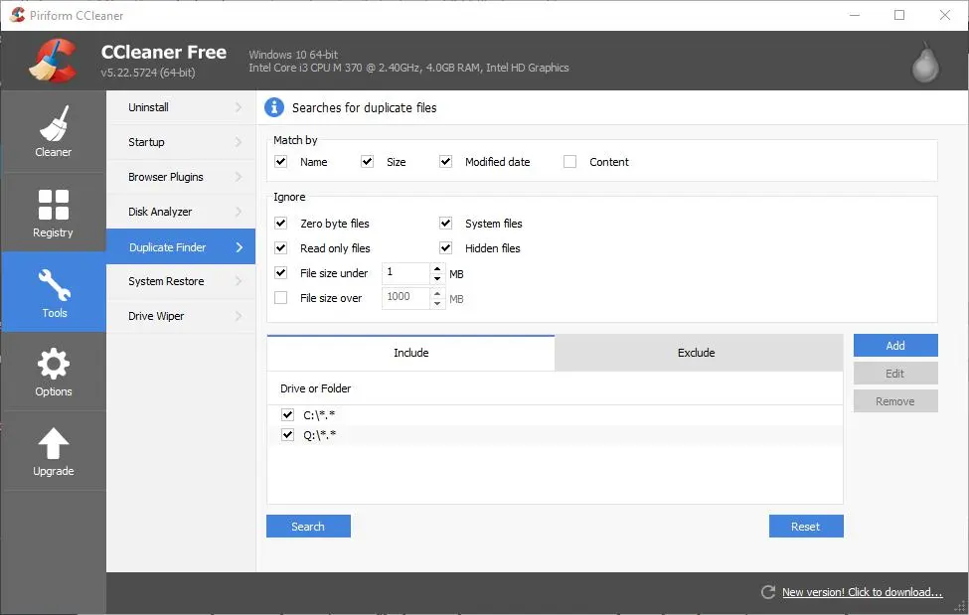Screen dimensions: 969x615
Task: Click the File size over input field
Action: coord(406,297)
